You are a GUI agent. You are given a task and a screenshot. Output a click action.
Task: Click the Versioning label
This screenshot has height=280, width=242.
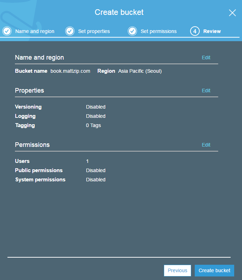28,107
